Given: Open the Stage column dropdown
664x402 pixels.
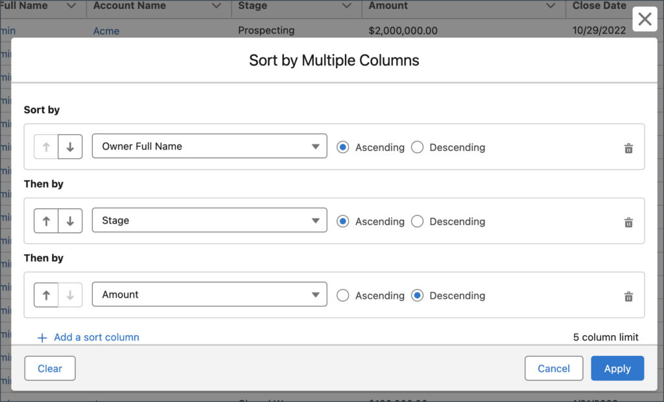Looking at the screenshot, I should click(x=209, y=220).
